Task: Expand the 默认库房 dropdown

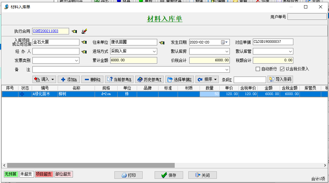Action: point(227,51)
